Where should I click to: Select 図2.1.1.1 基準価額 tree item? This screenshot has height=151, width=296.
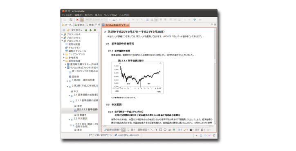point(87,109)
